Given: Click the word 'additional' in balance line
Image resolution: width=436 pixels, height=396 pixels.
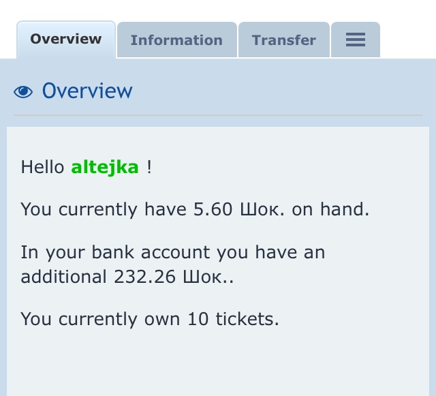Looking at the screenshot, I should click(63, 277).
